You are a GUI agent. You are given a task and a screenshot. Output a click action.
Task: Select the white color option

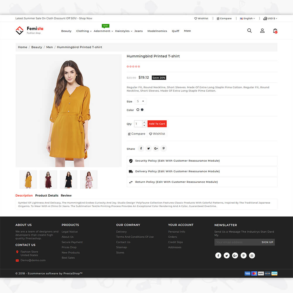point(138,110)
